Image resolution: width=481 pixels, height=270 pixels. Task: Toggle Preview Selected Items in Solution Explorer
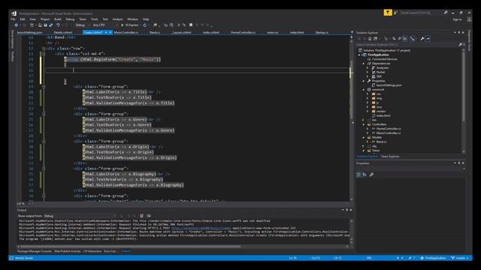click(x=428, y=39)
